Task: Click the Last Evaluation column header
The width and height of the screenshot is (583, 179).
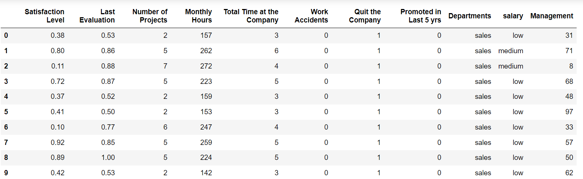Action: coord(97,16)
